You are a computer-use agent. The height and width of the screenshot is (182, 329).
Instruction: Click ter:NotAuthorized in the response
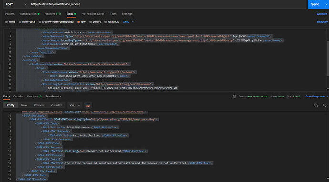87,135
